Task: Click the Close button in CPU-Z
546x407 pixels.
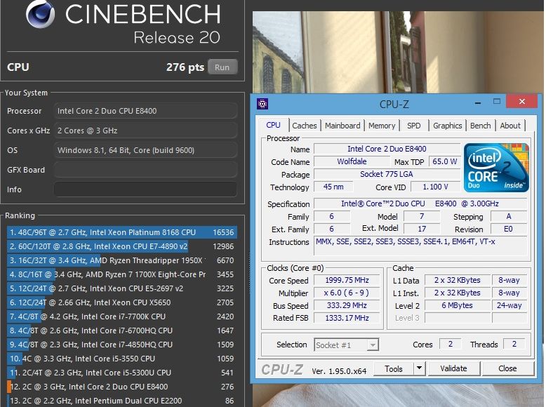Action: pyautogui.click(x=507, y=368)
